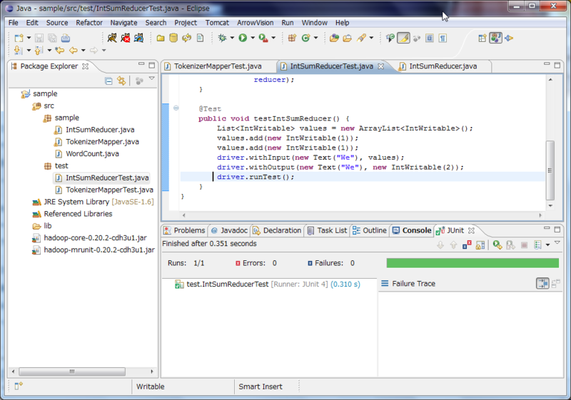The height and width of the screenshot is (400, 571).
Task: Click the Run with coverage/external tools icon
Action: point(263,38)
